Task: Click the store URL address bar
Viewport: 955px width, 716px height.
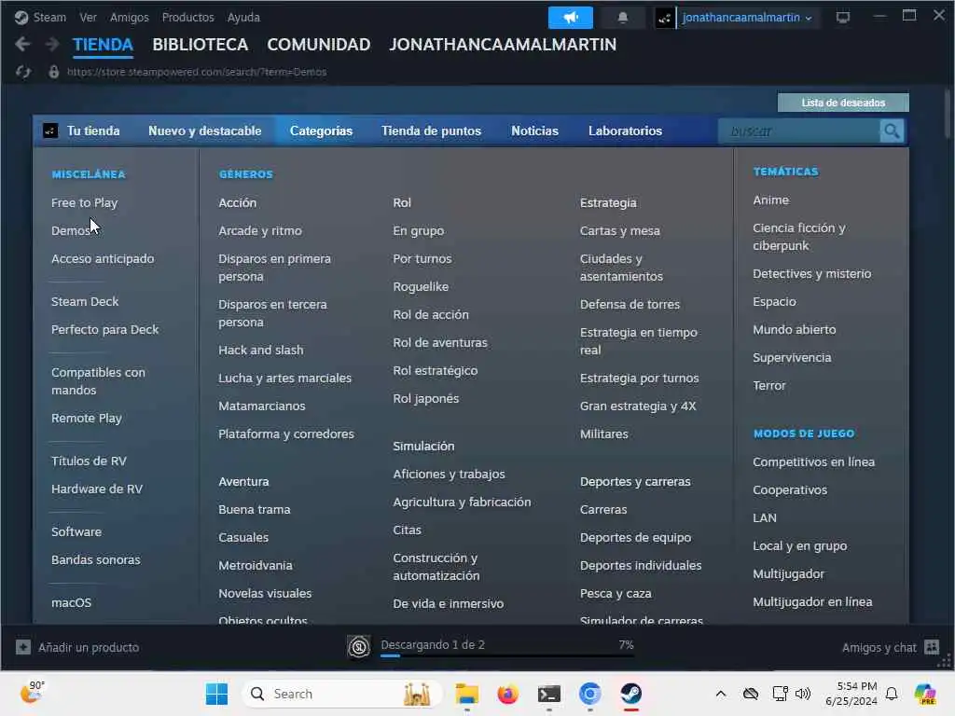Action: (197, 72)
